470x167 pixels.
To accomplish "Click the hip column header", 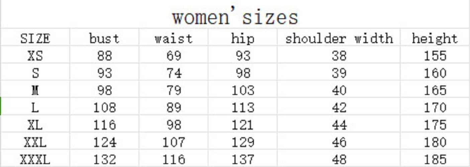I will [243, 39].
